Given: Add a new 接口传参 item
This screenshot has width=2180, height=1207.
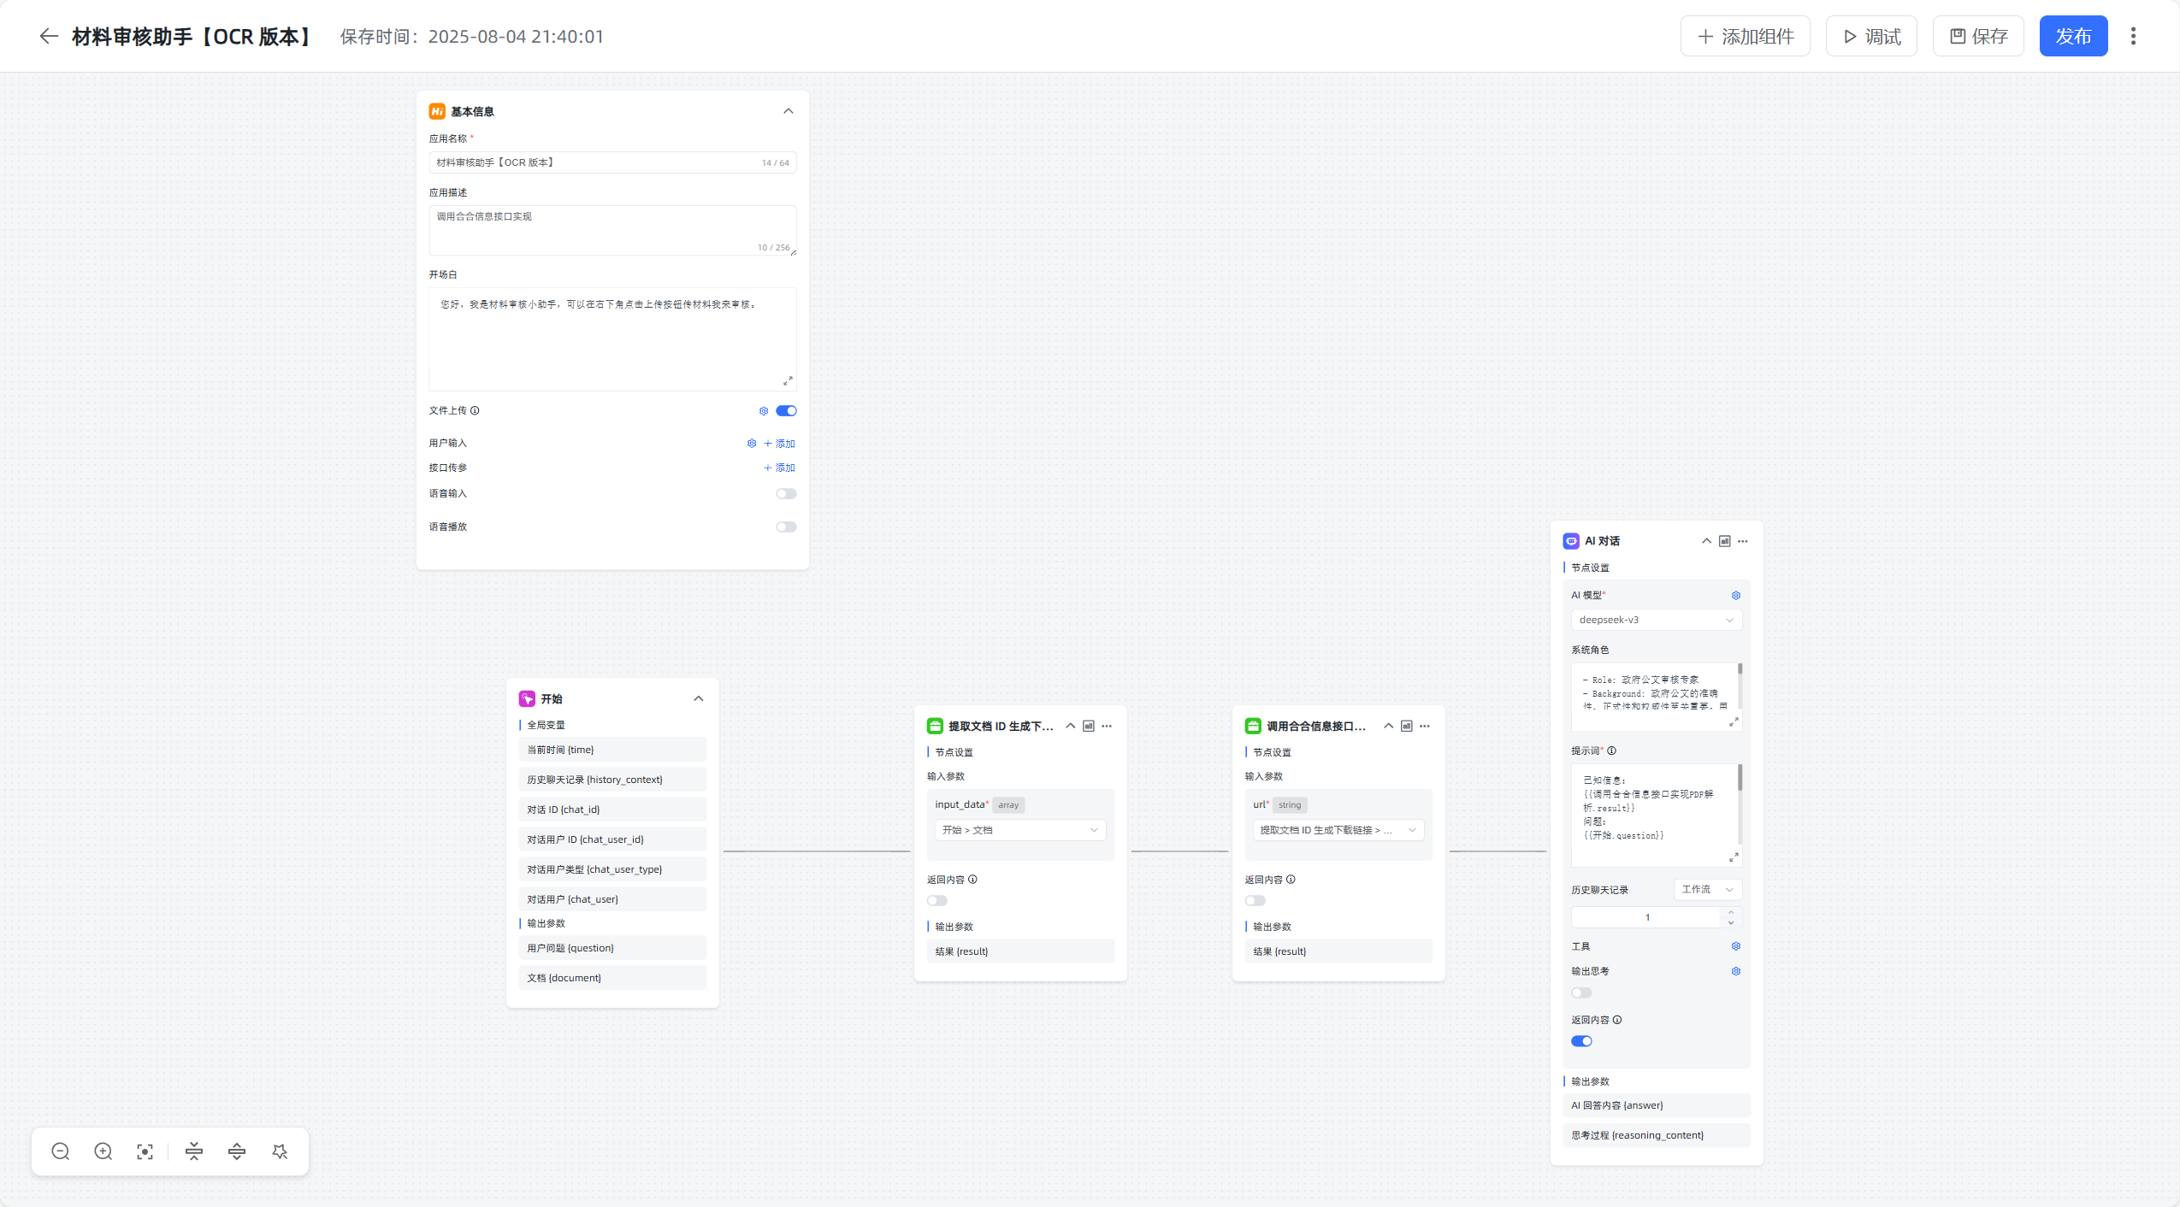Looking at the screenshot, I should coord(779,468).
